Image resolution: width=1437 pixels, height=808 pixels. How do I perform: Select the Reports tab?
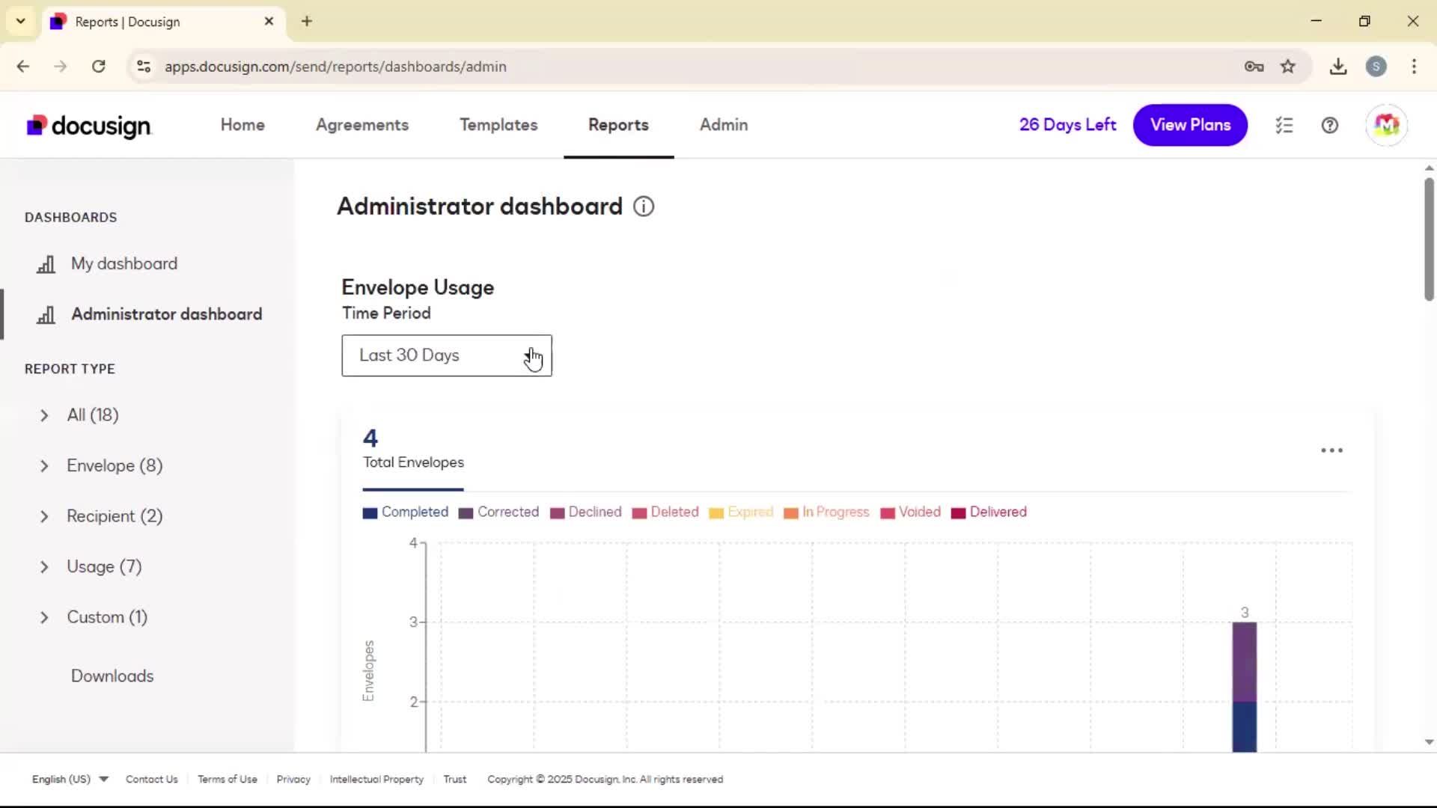(x=618, y=125)
